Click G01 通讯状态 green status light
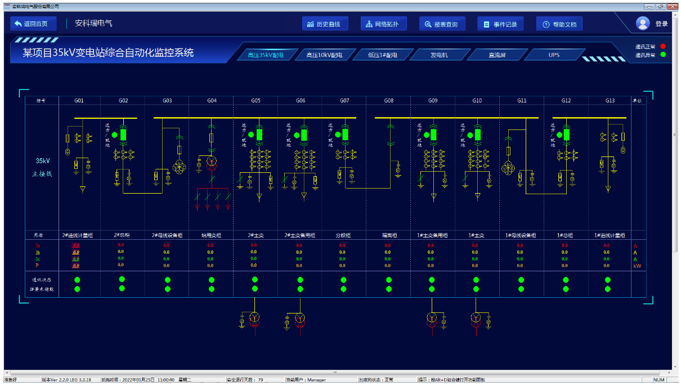 click(78, 280)
